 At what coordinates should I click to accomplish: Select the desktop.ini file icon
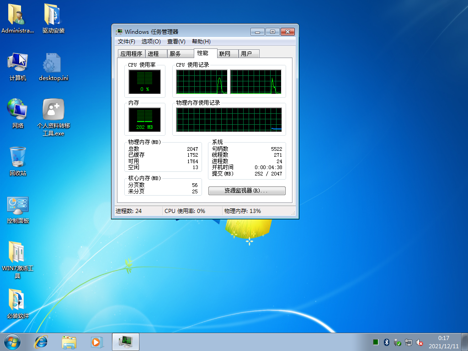tap(53, 67)
